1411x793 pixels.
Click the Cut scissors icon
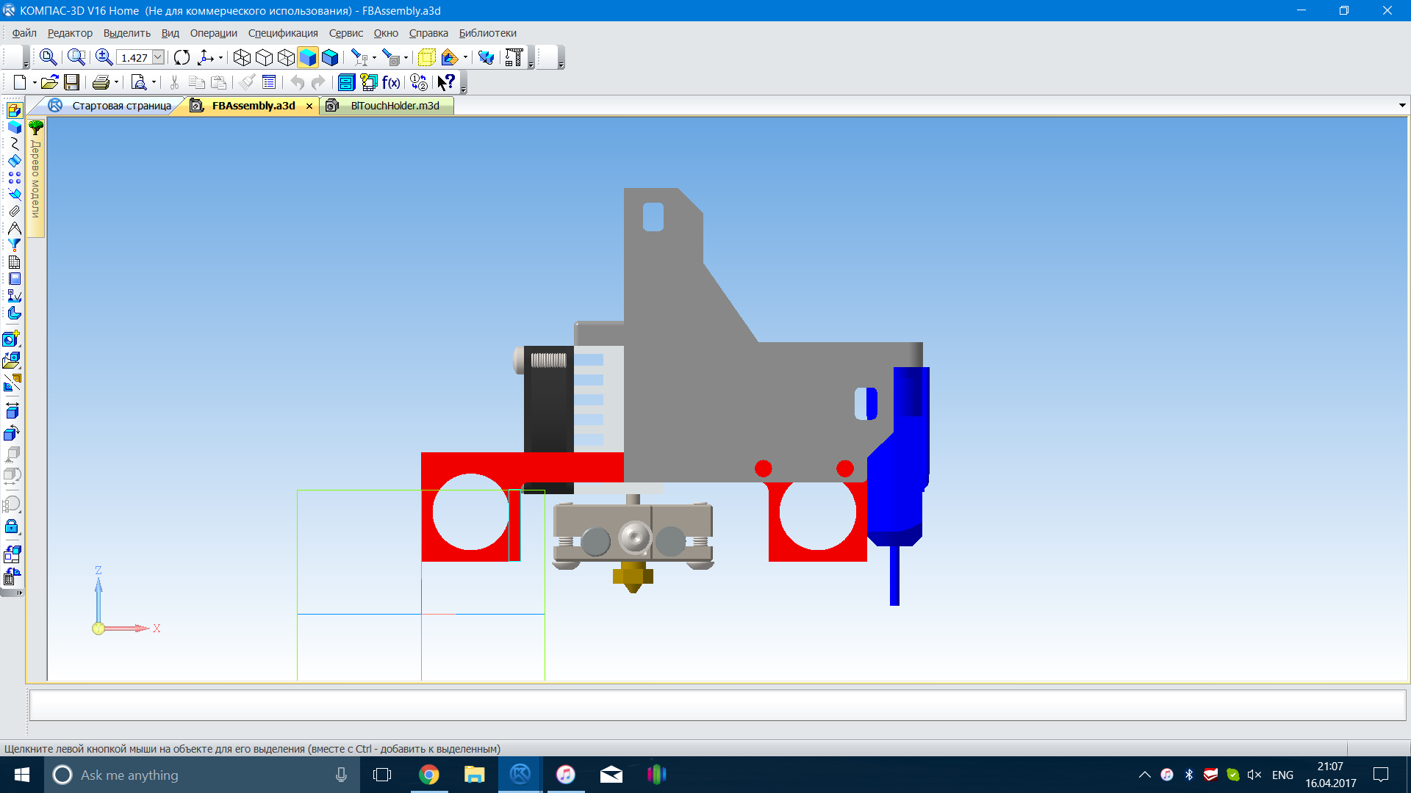pyautogui.click(x=174, y=82)
